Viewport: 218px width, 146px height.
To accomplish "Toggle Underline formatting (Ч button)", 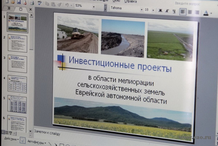I will tap(174, 11).
